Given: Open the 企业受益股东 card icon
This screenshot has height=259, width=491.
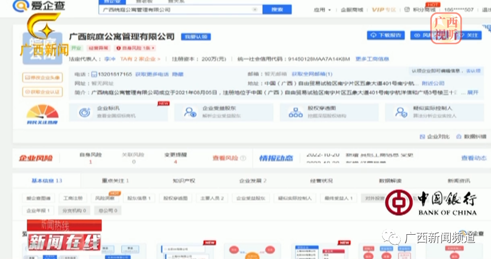Looking at the screenshot, I should point(191,112).
